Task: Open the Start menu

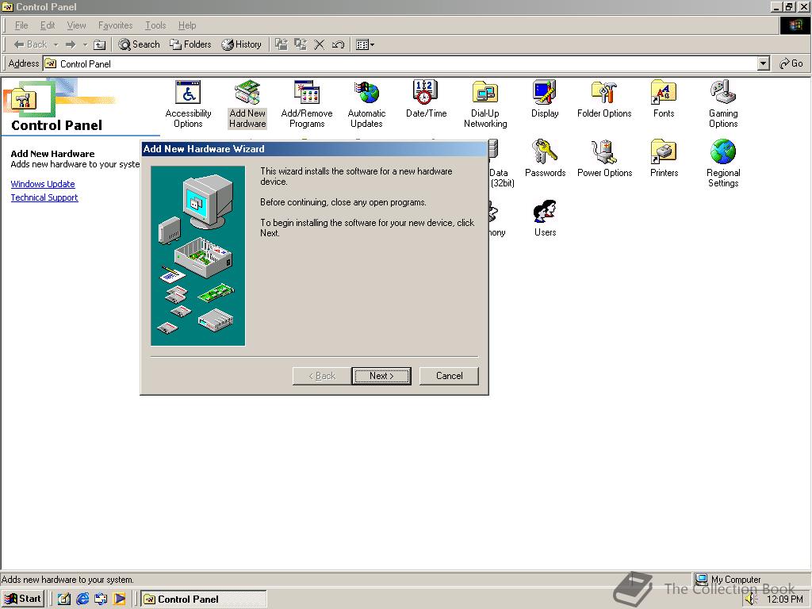Action: [x=22, y=599]
